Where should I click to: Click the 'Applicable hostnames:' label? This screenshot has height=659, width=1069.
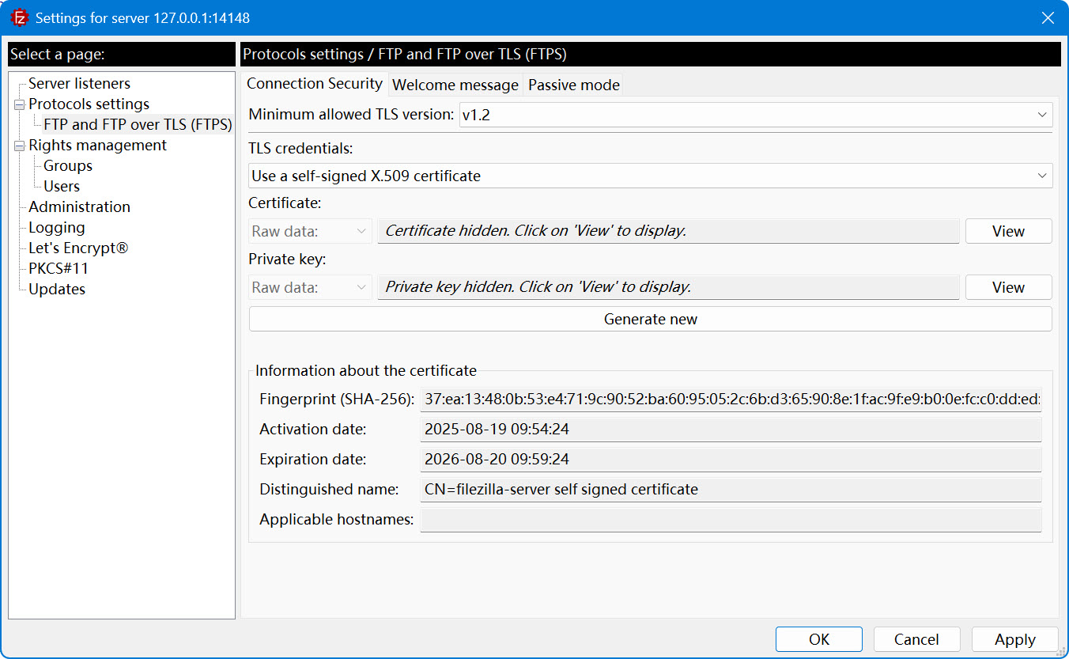point(337,520)
